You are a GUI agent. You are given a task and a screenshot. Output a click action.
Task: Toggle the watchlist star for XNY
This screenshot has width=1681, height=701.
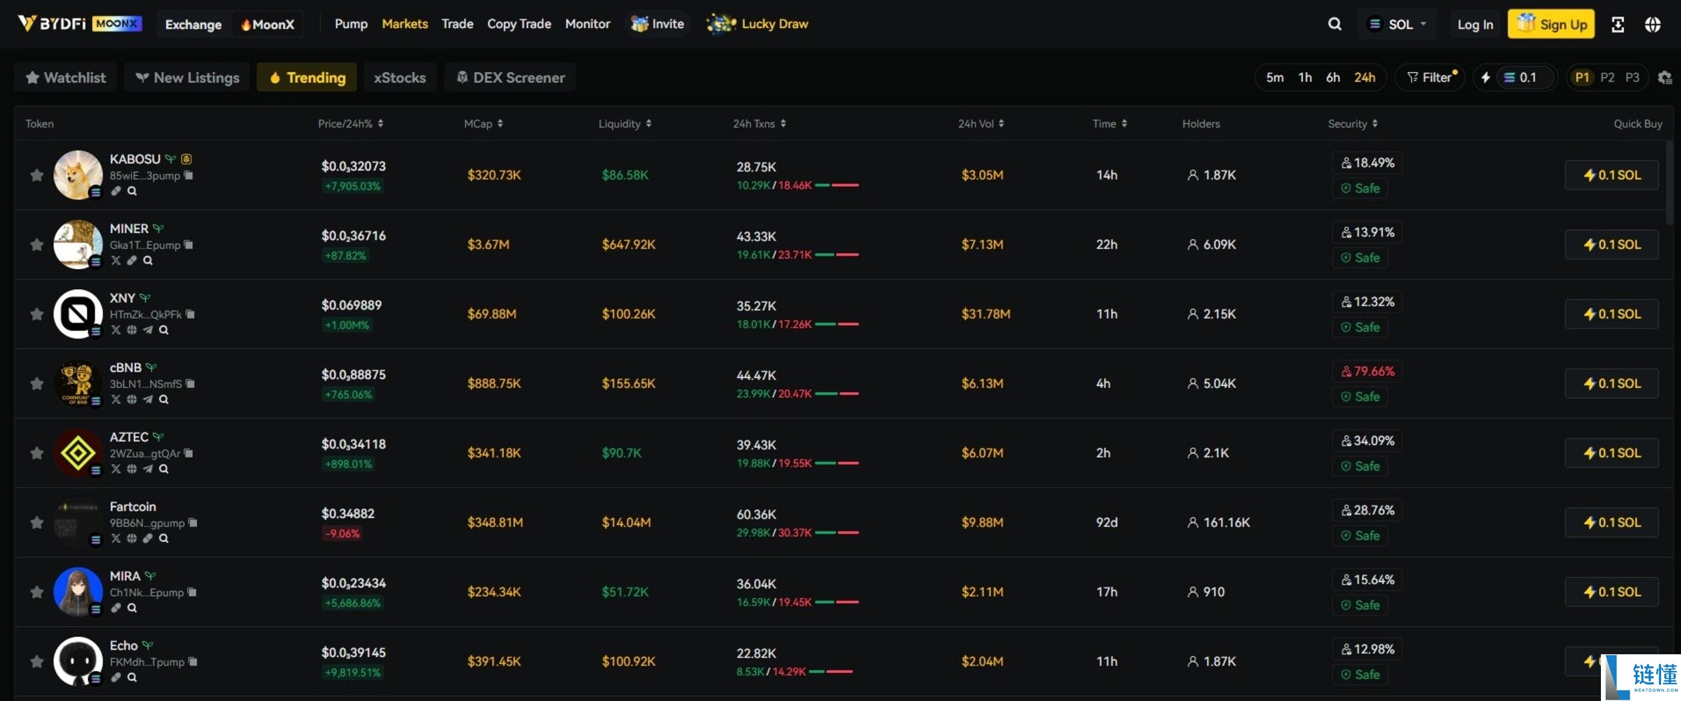37,314
